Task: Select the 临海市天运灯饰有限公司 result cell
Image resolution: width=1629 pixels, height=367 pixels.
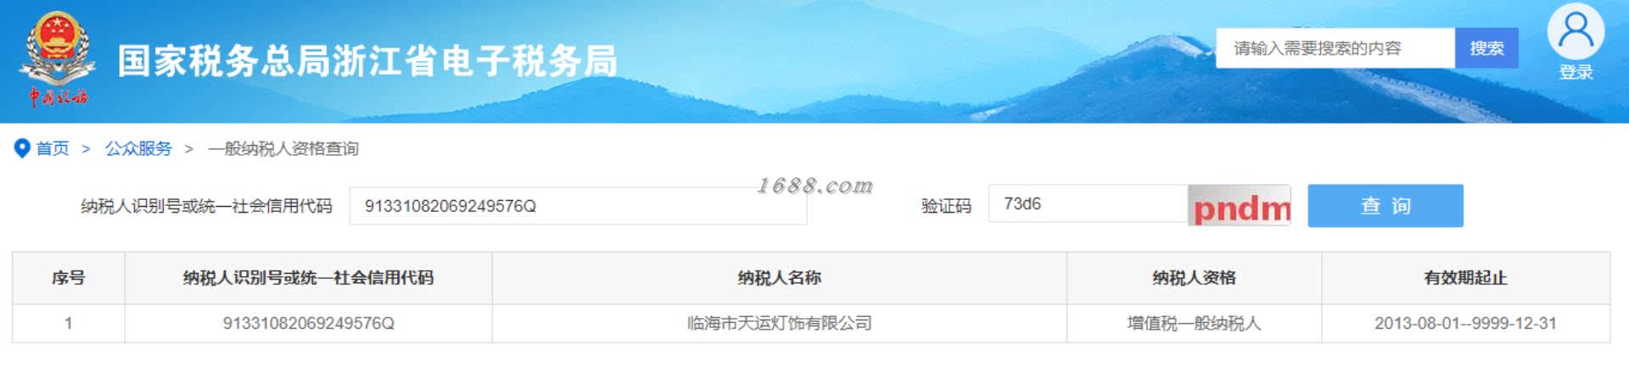Action: click(779, 323)
